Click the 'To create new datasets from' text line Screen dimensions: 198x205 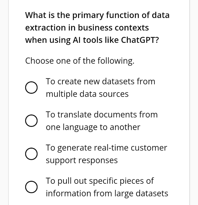(100, 81)
